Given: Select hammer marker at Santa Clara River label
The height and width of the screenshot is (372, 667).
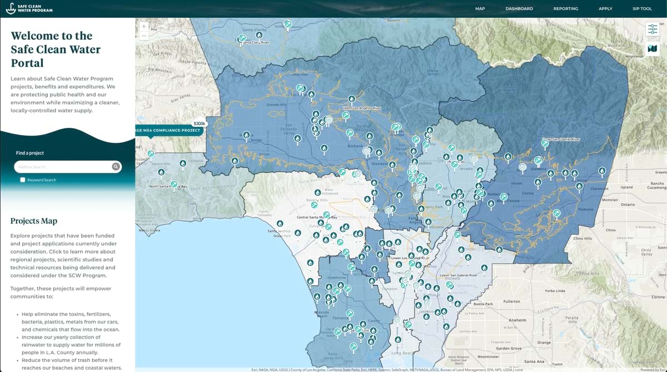Looking at the screenshot, I should point(242,39).
